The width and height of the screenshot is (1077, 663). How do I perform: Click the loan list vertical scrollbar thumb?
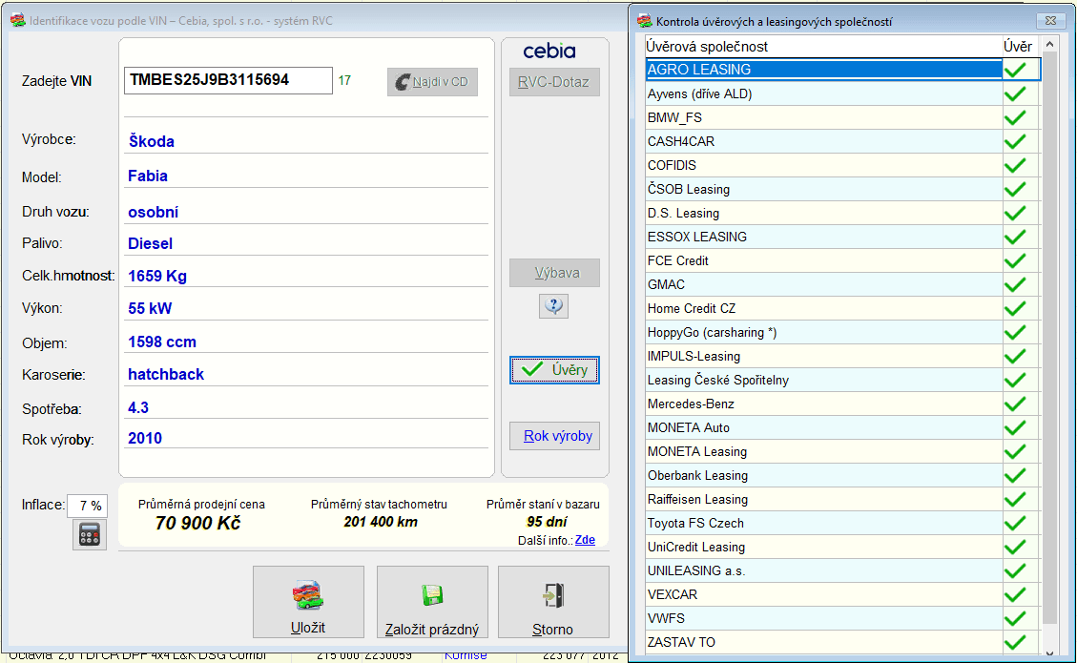[x=1049, y=339]
